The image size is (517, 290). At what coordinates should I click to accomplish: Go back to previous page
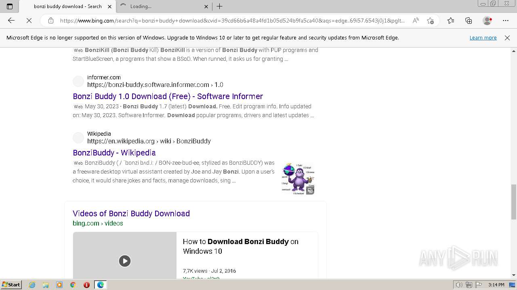point(11,21)
